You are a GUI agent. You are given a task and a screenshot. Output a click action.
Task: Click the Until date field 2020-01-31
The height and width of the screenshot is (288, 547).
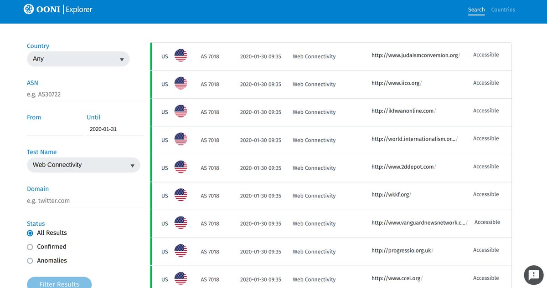115,129
